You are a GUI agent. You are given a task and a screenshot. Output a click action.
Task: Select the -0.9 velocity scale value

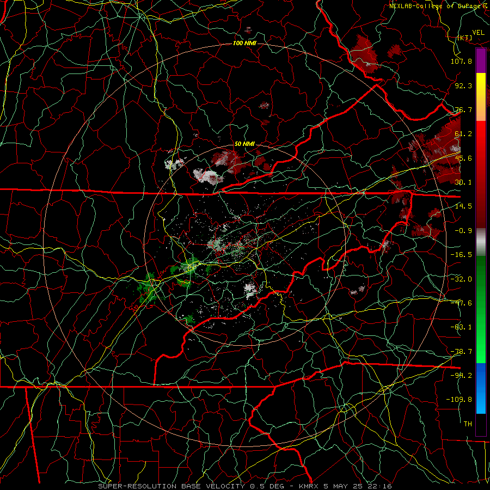click(463, 231)
